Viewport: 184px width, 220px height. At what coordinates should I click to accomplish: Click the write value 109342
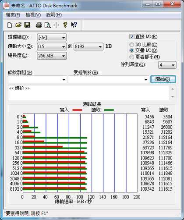tap(147, 189)
